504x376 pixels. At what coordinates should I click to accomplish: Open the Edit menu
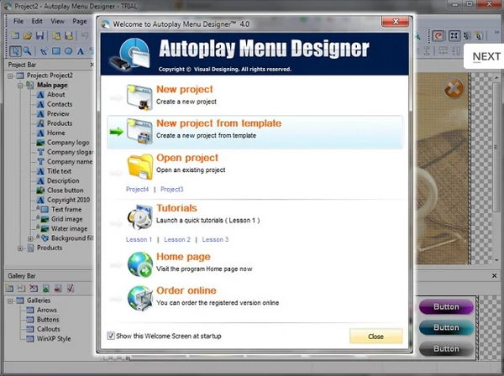tap(37, 21)
